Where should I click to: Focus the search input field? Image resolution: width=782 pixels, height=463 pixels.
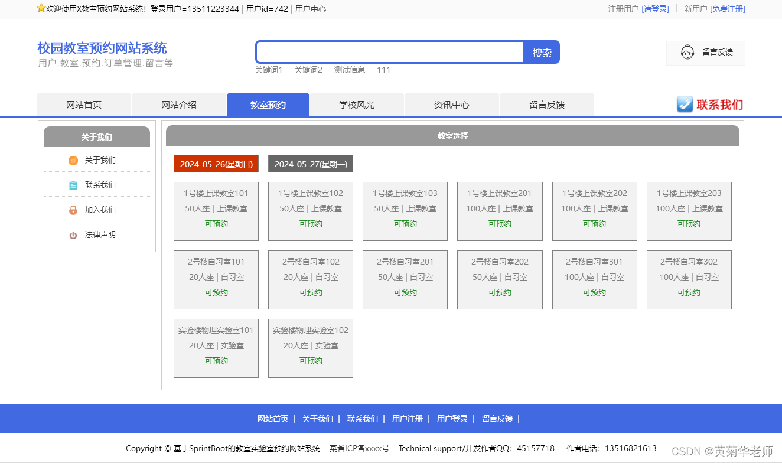(390, 52)
